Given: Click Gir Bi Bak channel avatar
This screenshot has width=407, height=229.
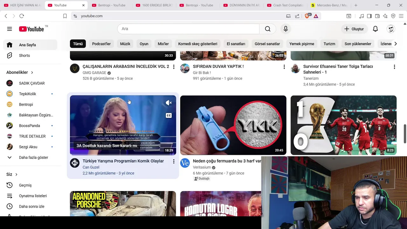Looking at the screenshot, I should (x=185, y=68).
